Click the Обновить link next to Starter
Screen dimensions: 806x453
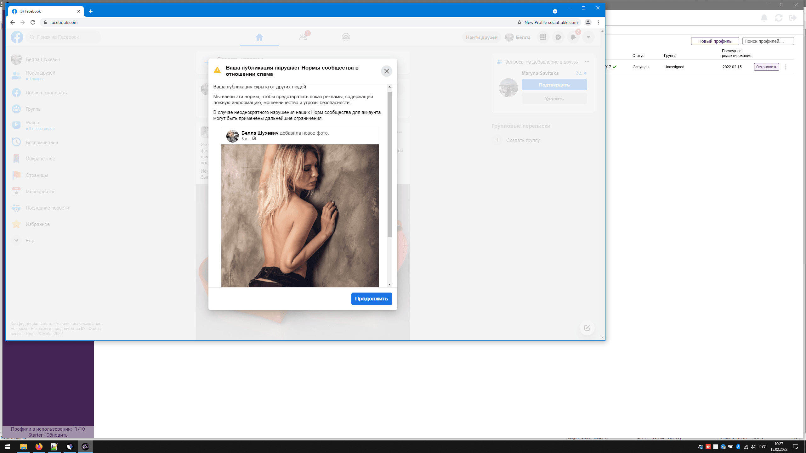(57, 435)
